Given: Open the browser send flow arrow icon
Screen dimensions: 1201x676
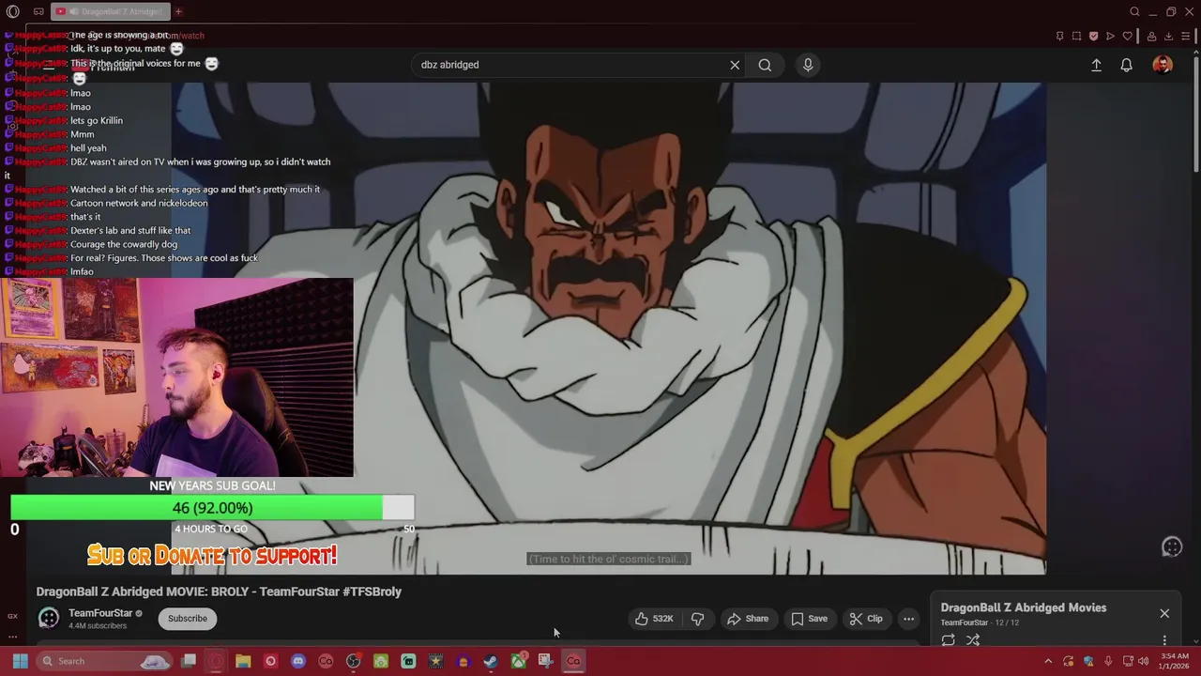Looking at the screenshot, I should pyautogui.click(x=1110, y=36).
